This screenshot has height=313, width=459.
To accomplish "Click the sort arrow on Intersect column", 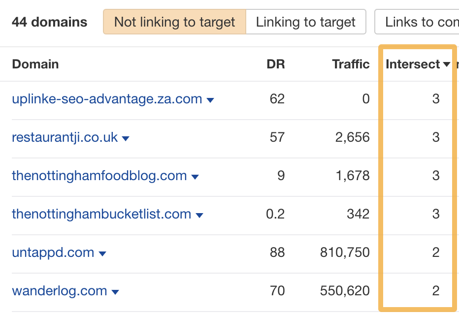I will (x=447, y=64).
